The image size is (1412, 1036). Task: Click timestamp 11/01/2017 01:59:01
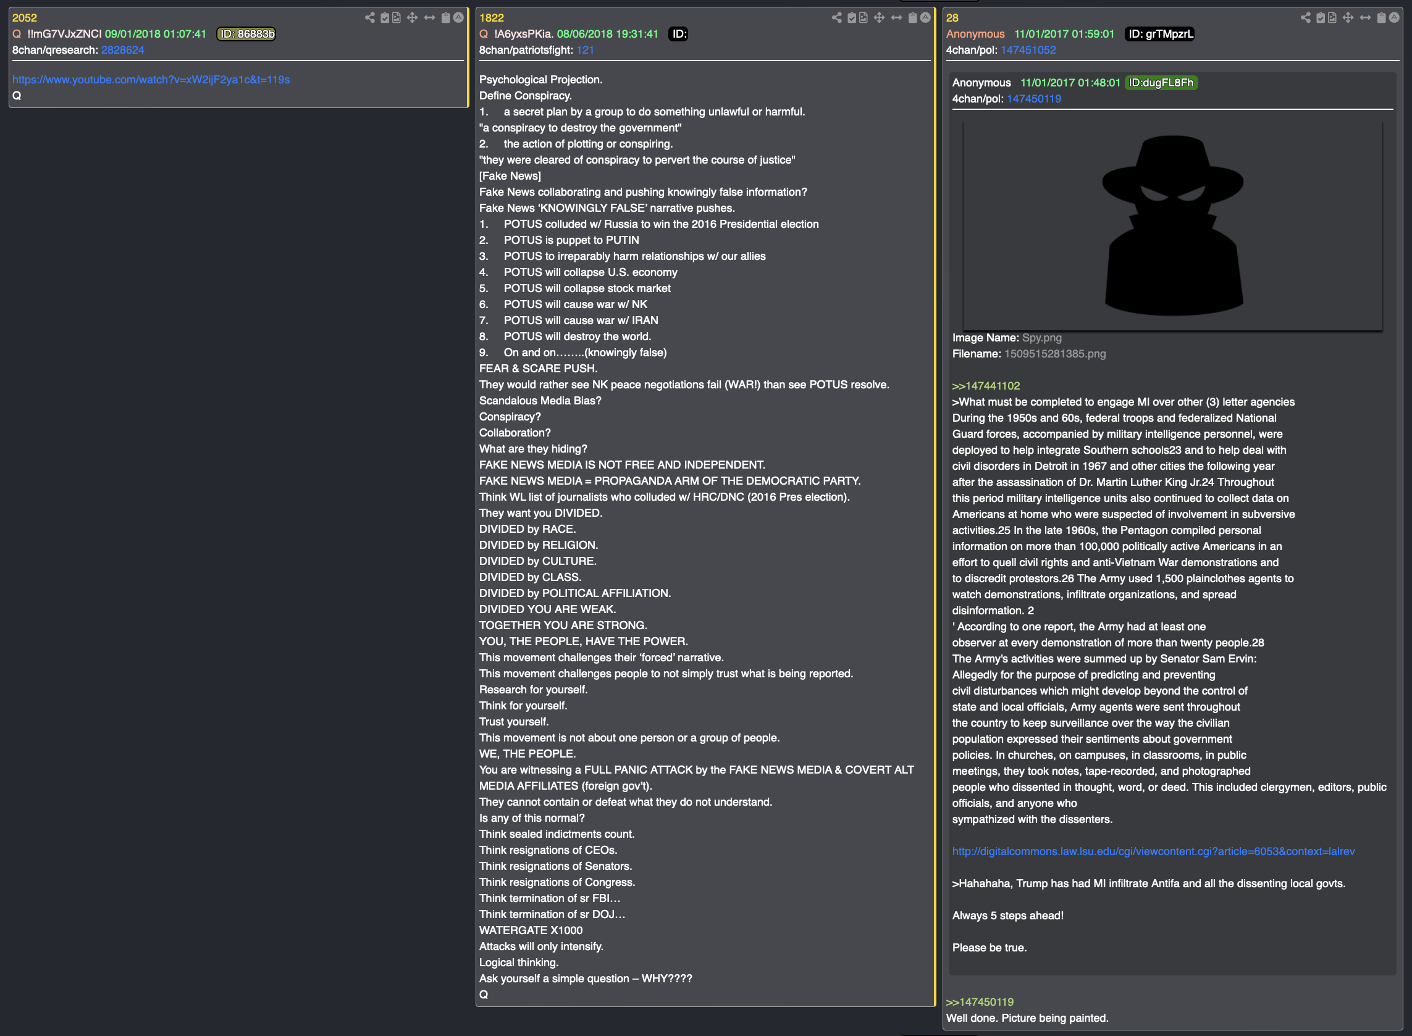tap(1064, 34)
